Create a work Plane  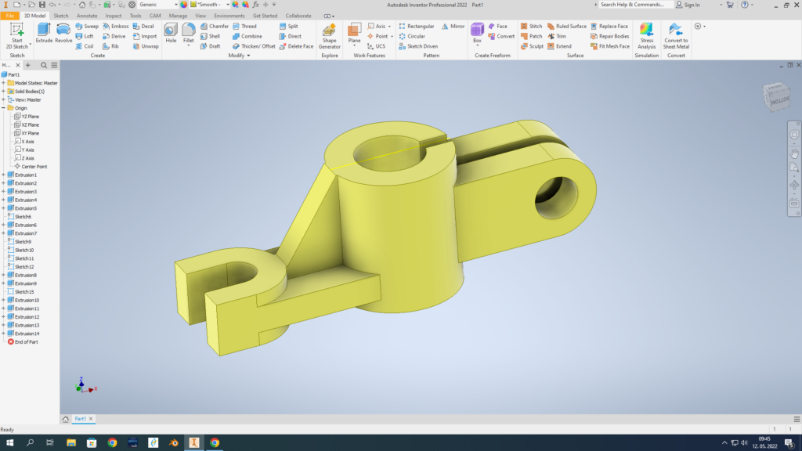click(354, 33)
